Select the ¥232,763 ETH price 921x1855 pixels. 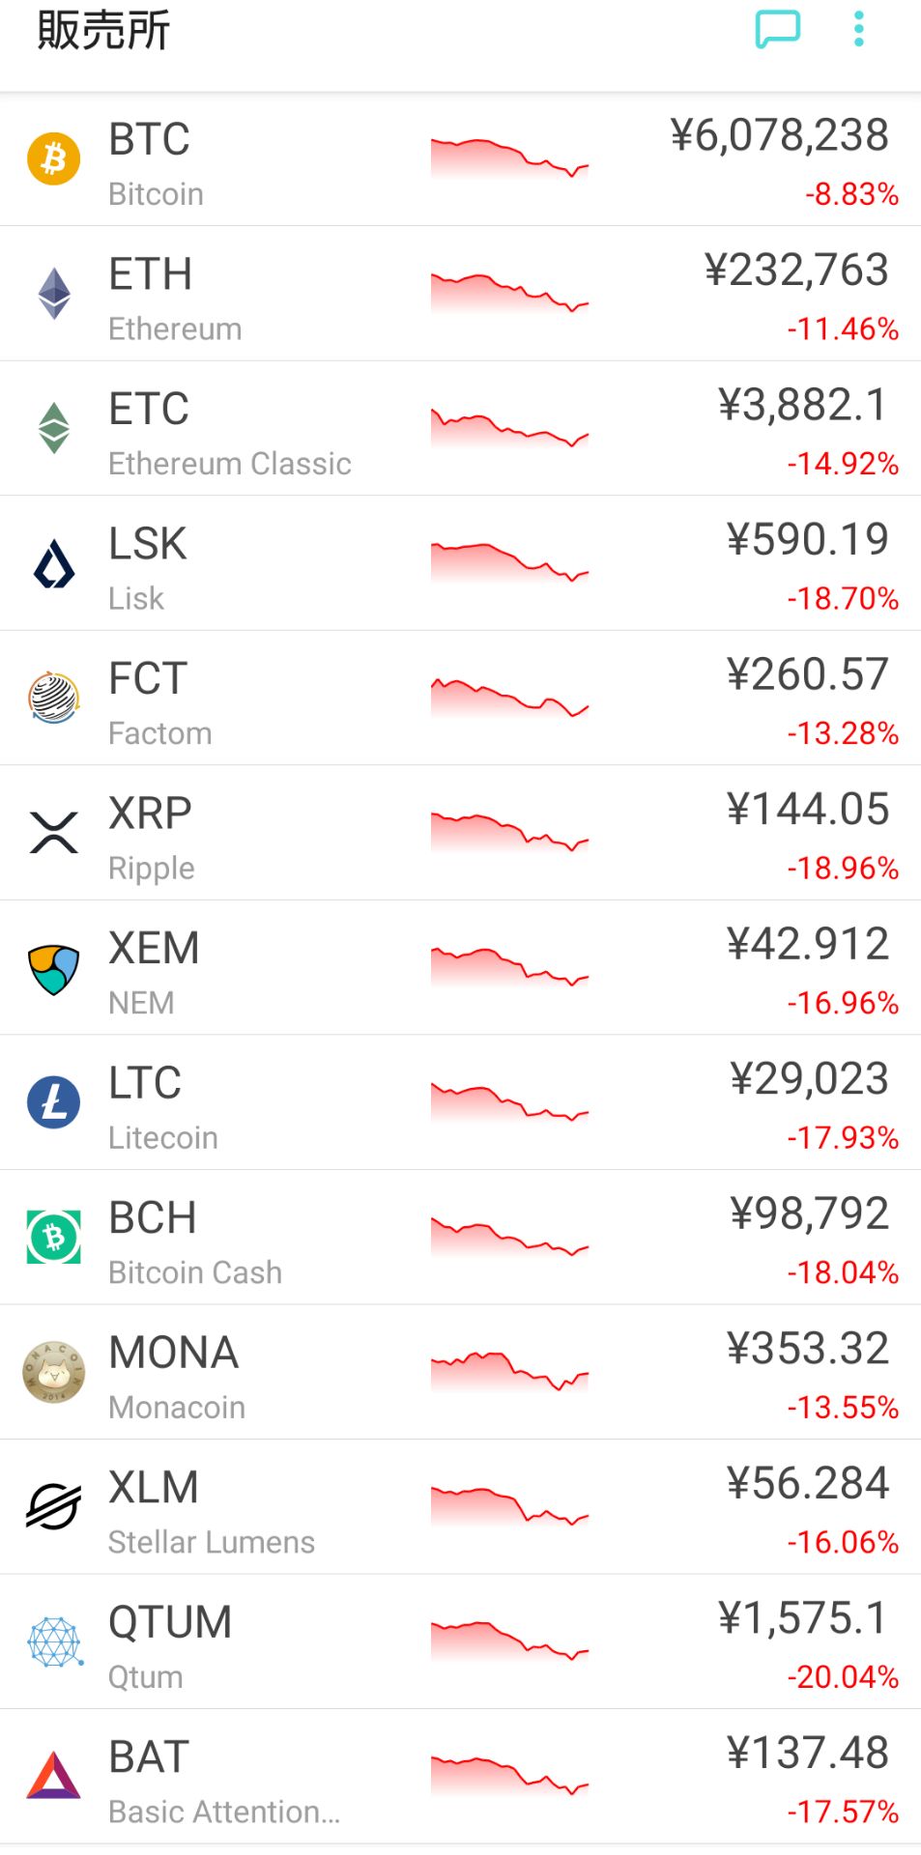tap(796, 271)
